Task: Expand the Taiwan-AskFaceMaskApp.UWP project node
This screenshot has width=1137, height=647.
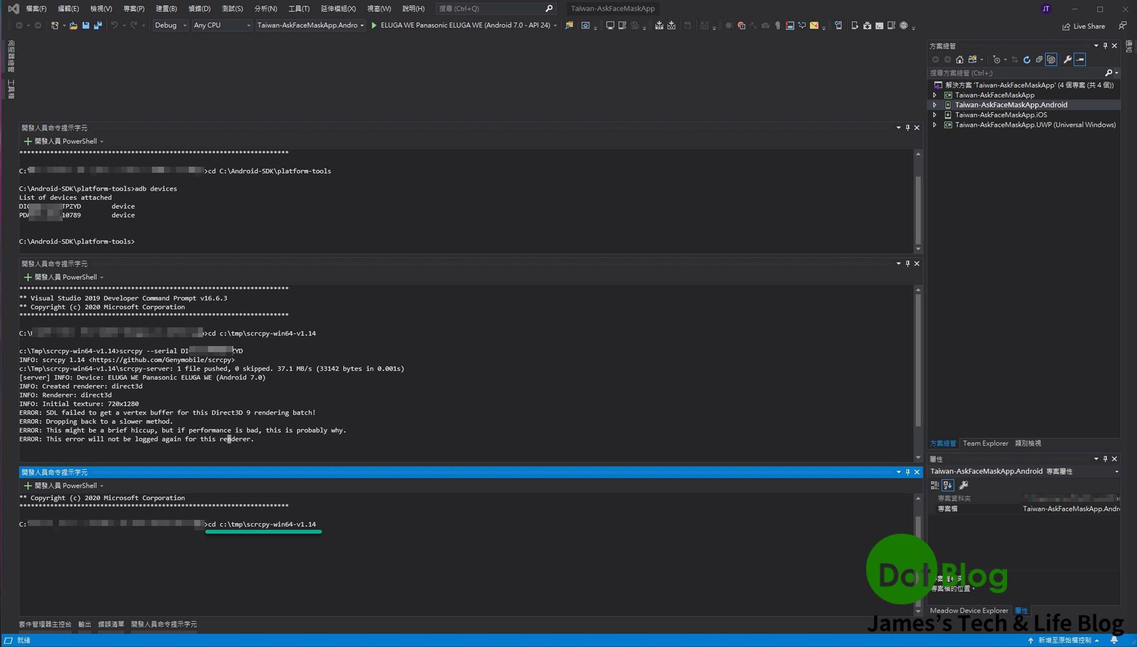Action: [x=934, y=125]
